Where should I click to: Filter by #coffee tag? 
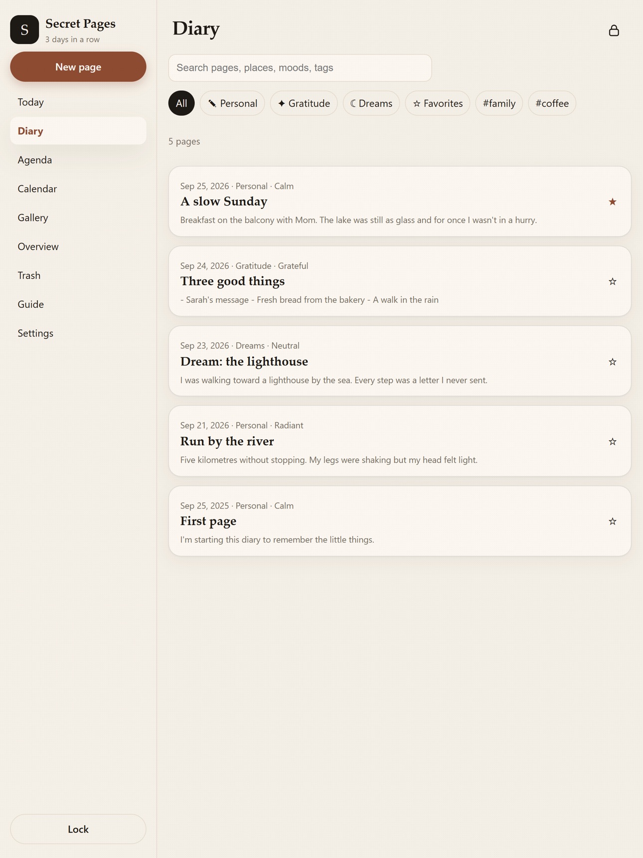tap(552, 103)
